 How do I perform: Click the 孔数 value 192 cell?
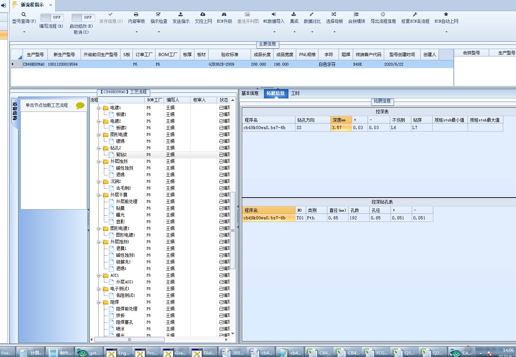point(359,218)
